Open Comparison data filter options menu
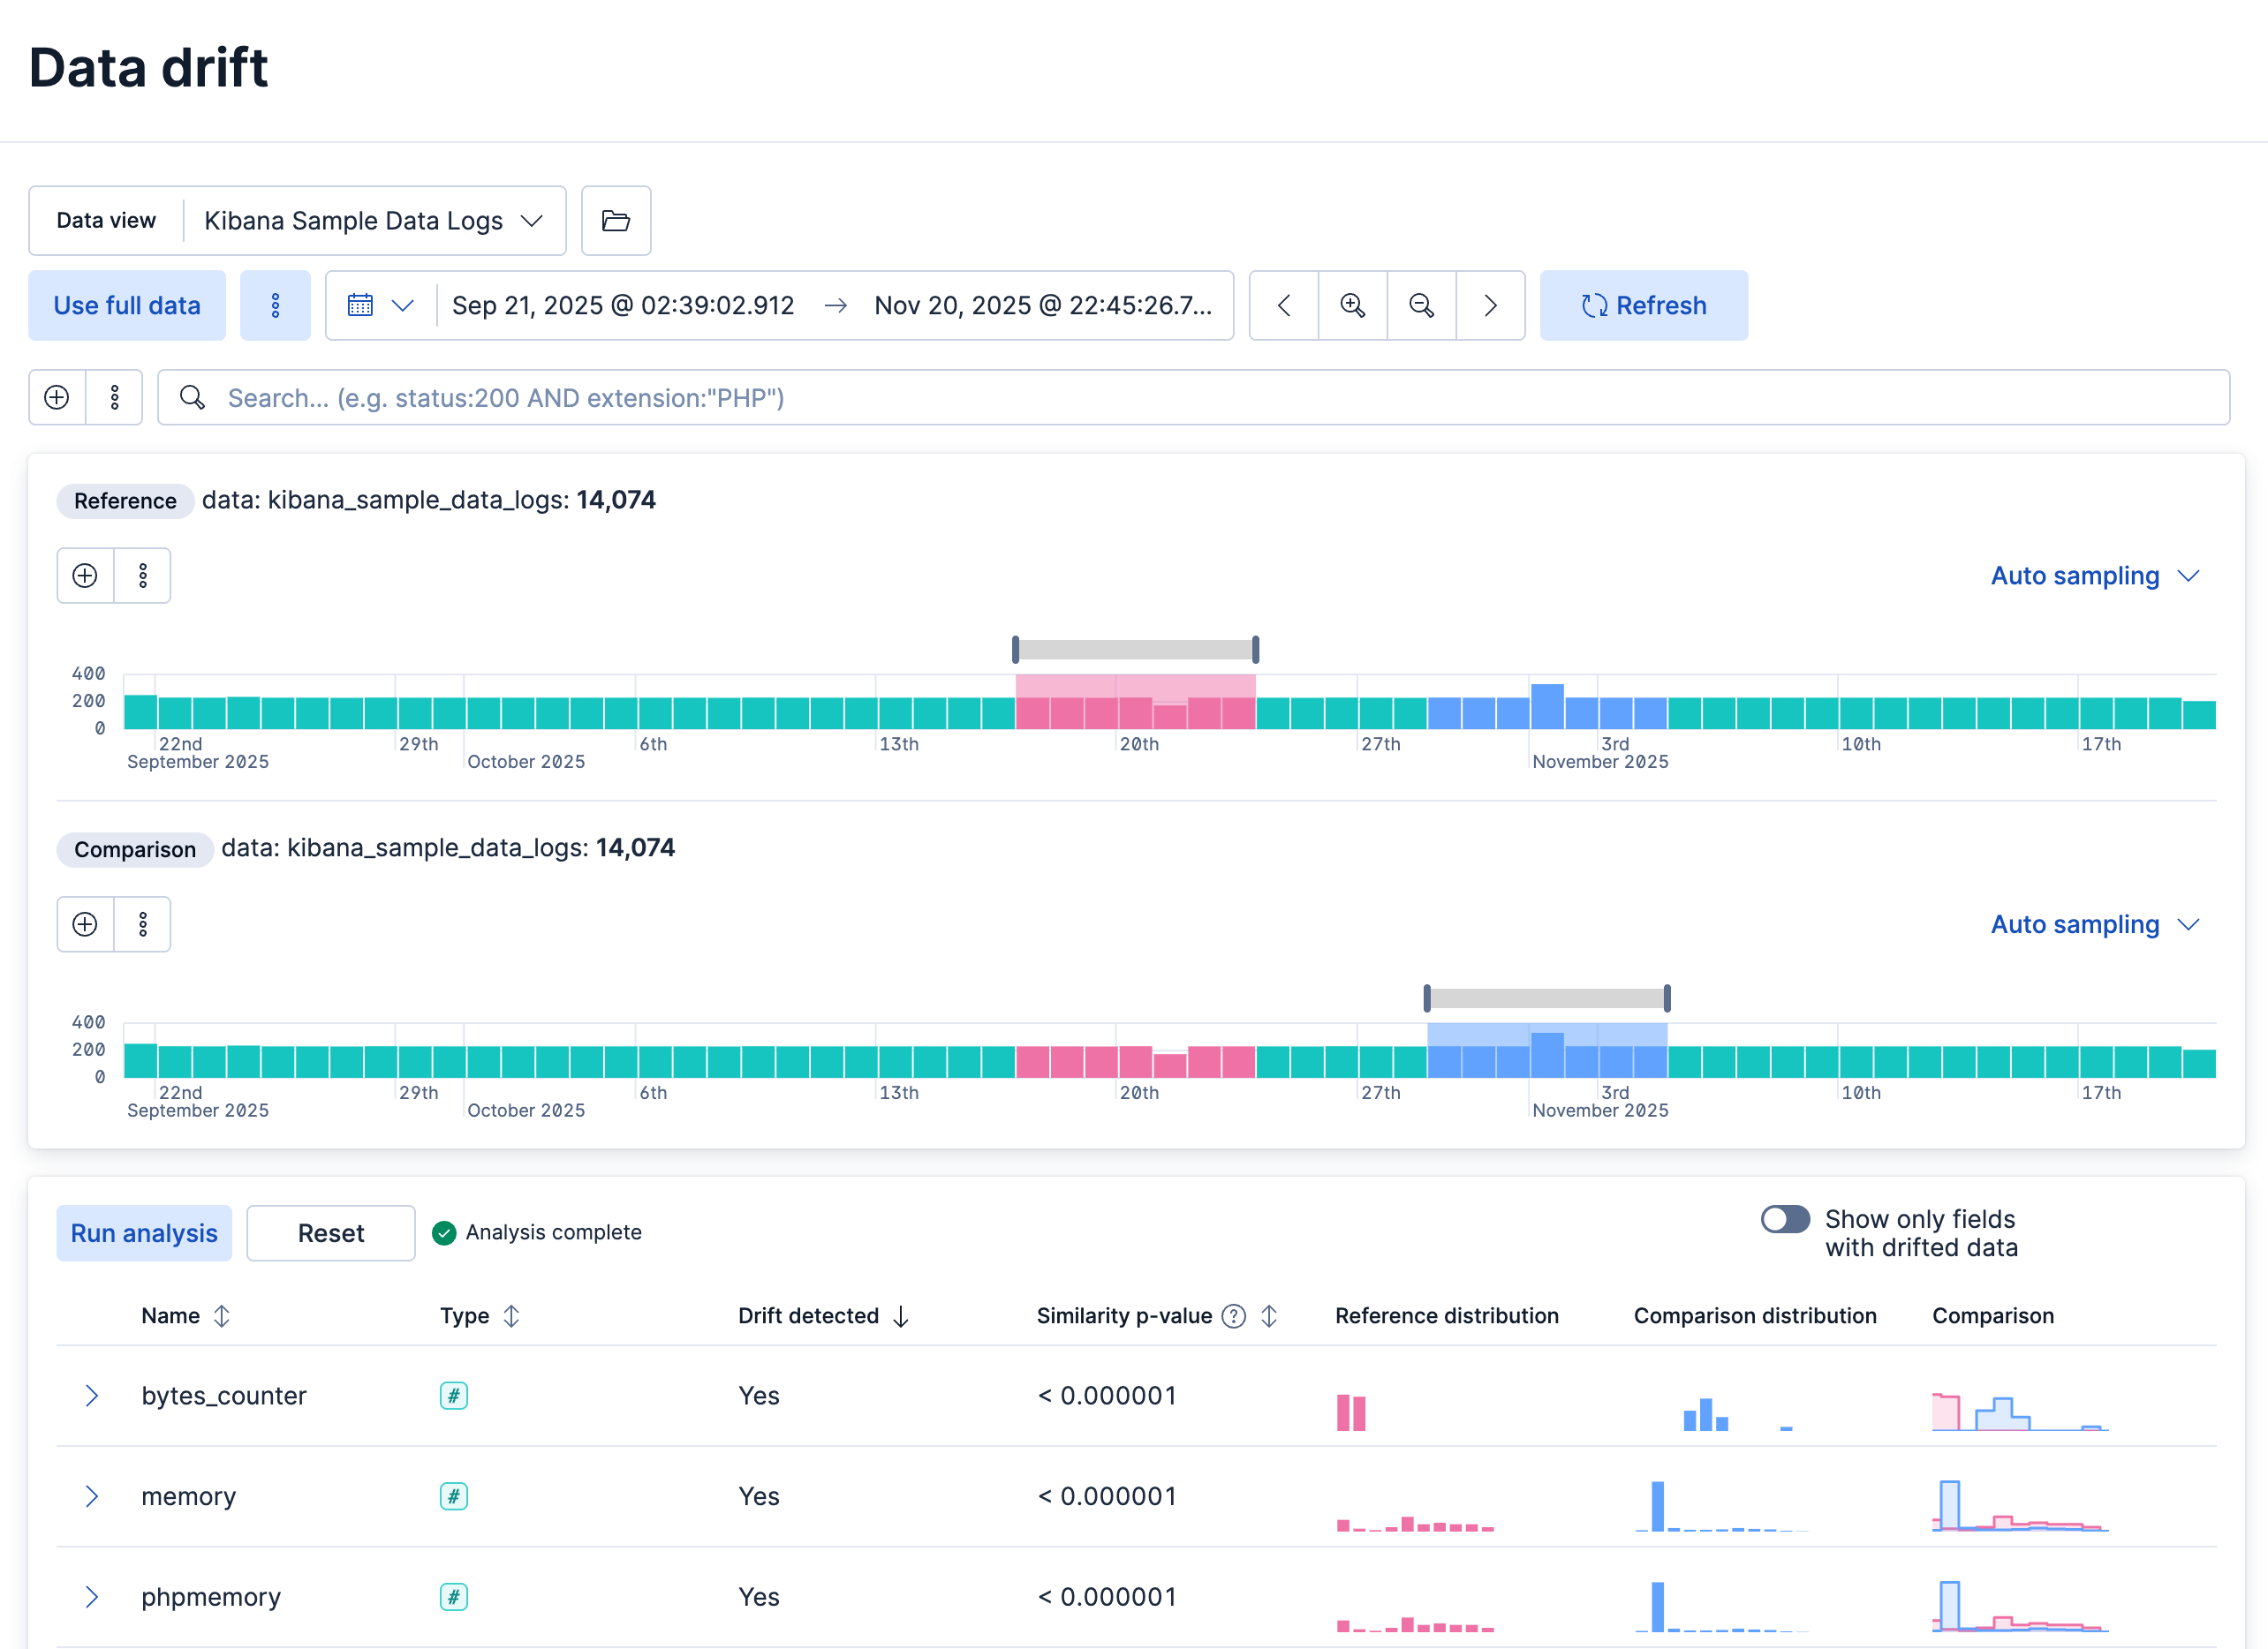This screenshot has height=1649, width=2268. click(143, 924)
